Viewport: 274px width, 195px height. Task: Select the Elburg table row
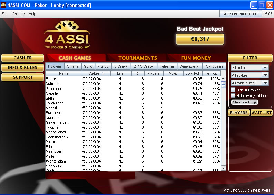click(x=133, y=79)
